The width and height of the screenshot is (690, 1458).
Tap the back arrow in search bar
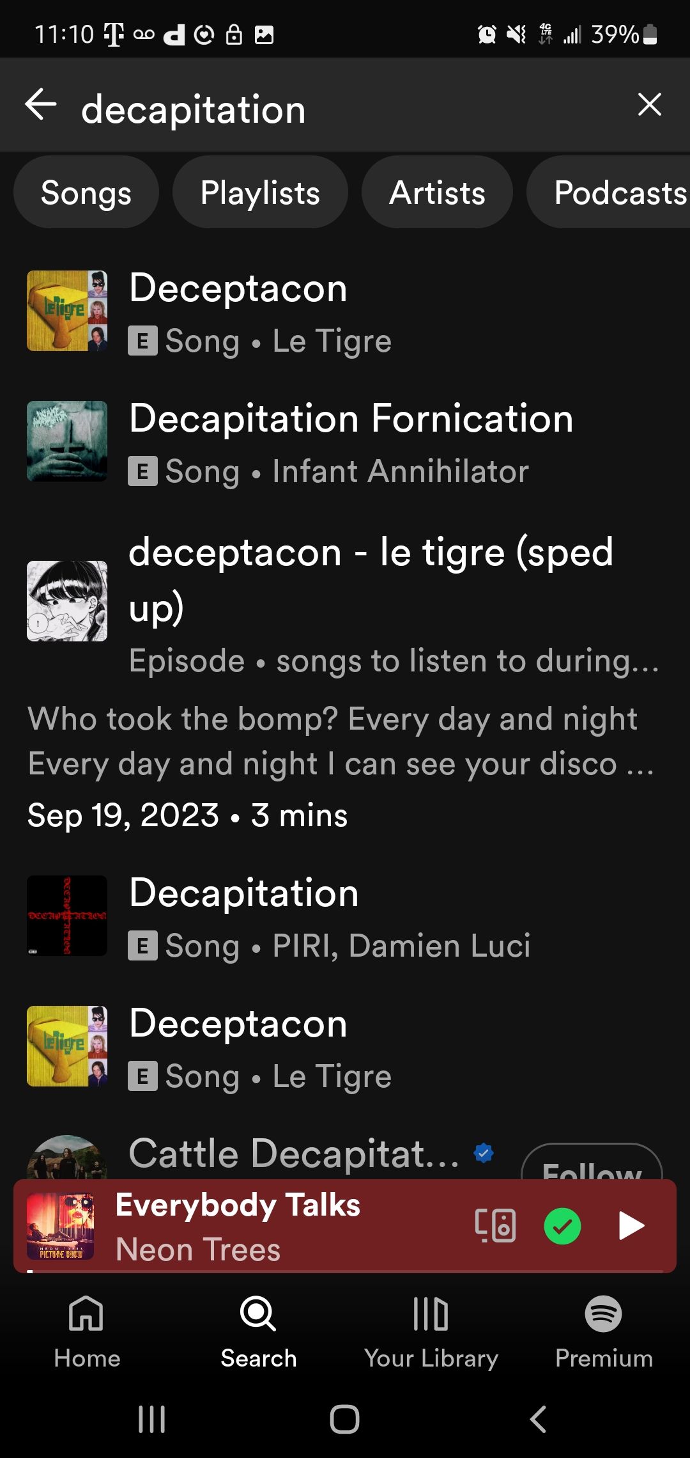click(41, 105)
